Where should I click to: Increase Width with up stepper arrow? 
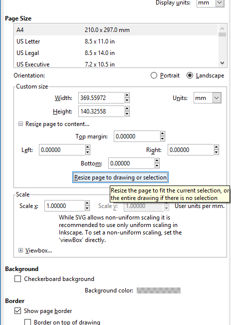point(127,95)
